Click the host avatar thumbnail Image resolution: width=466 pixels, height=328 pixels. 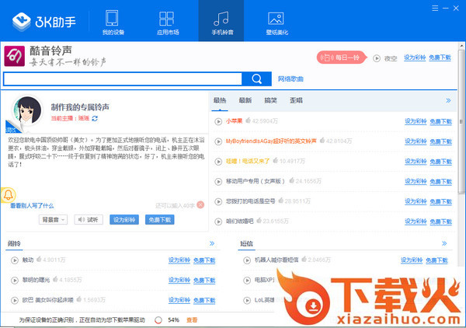[x=26, y=111]
